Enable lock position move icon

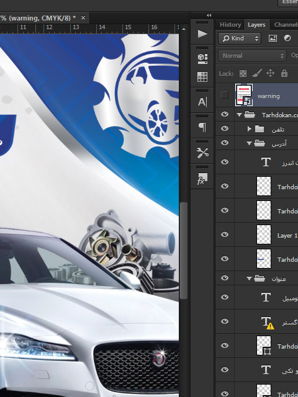click(x=271, y=73)
